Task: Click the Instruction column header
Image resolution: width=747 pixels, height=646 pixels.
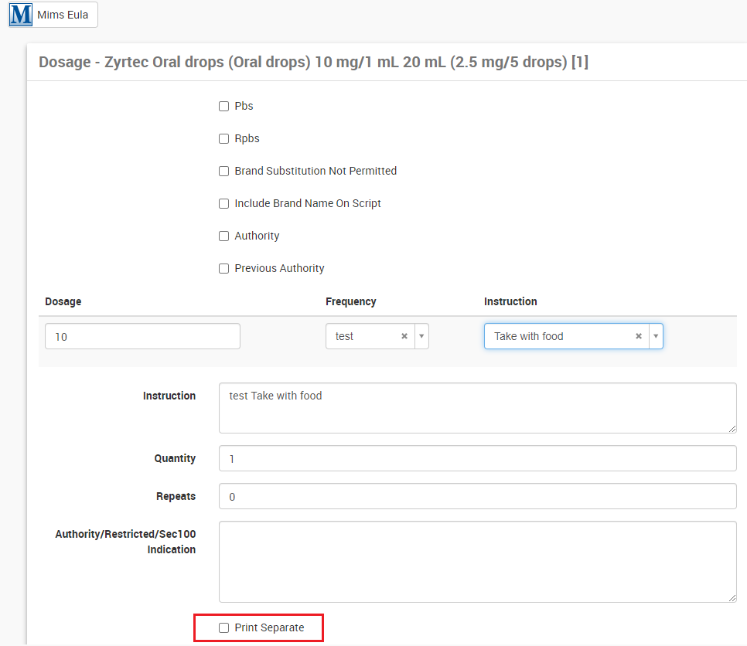Action: [510, 301]
